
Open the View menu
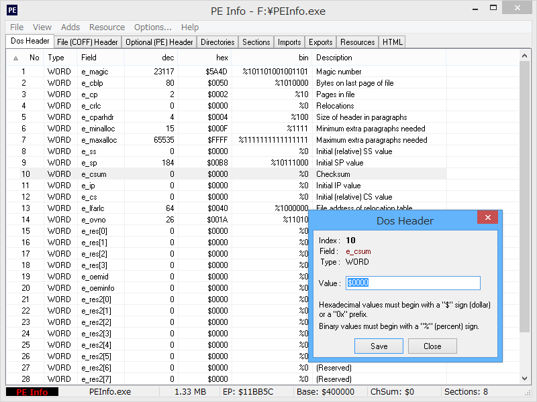pos(42,27)
